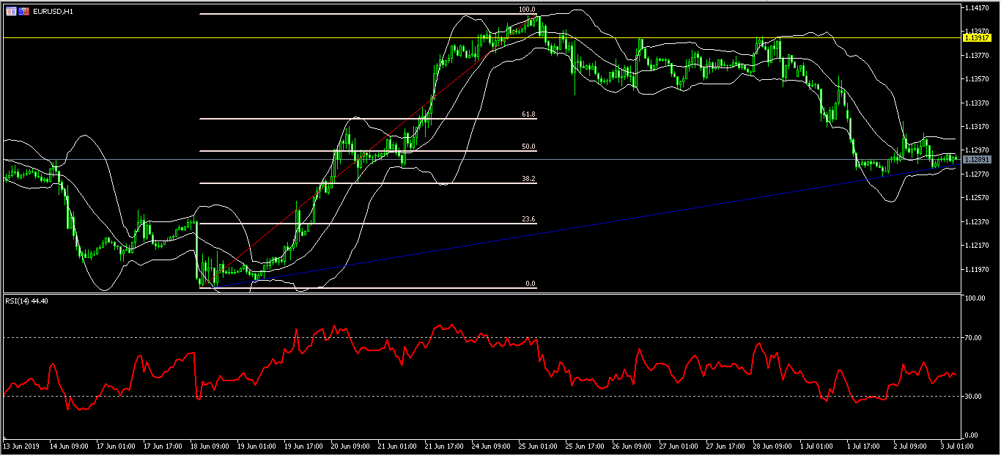Click the EURUSD,H1 chart title
This screenshot has height=456, width=1001.
point(53,12)
